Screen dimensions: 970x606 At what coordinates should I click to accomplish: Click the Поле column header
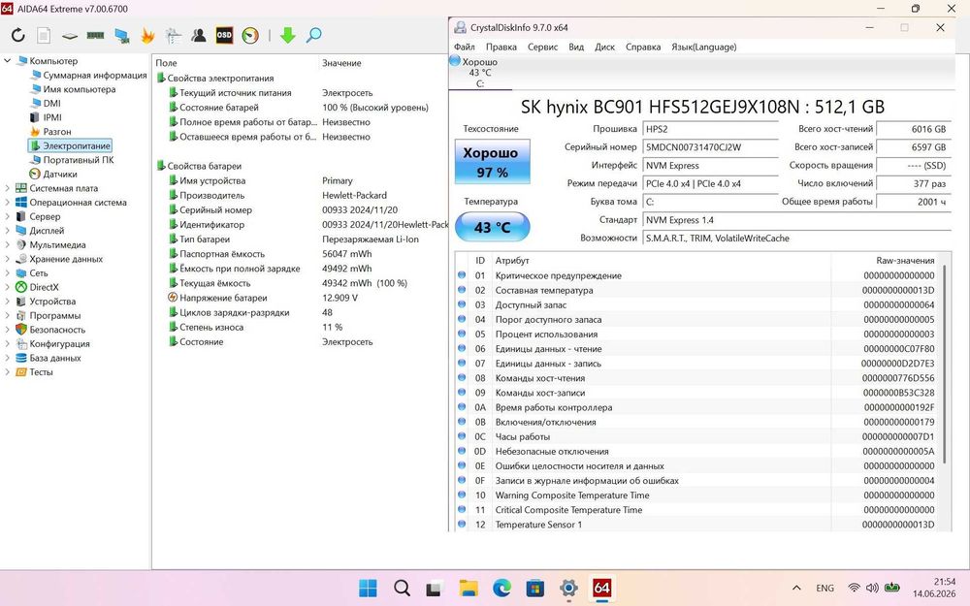235,63
